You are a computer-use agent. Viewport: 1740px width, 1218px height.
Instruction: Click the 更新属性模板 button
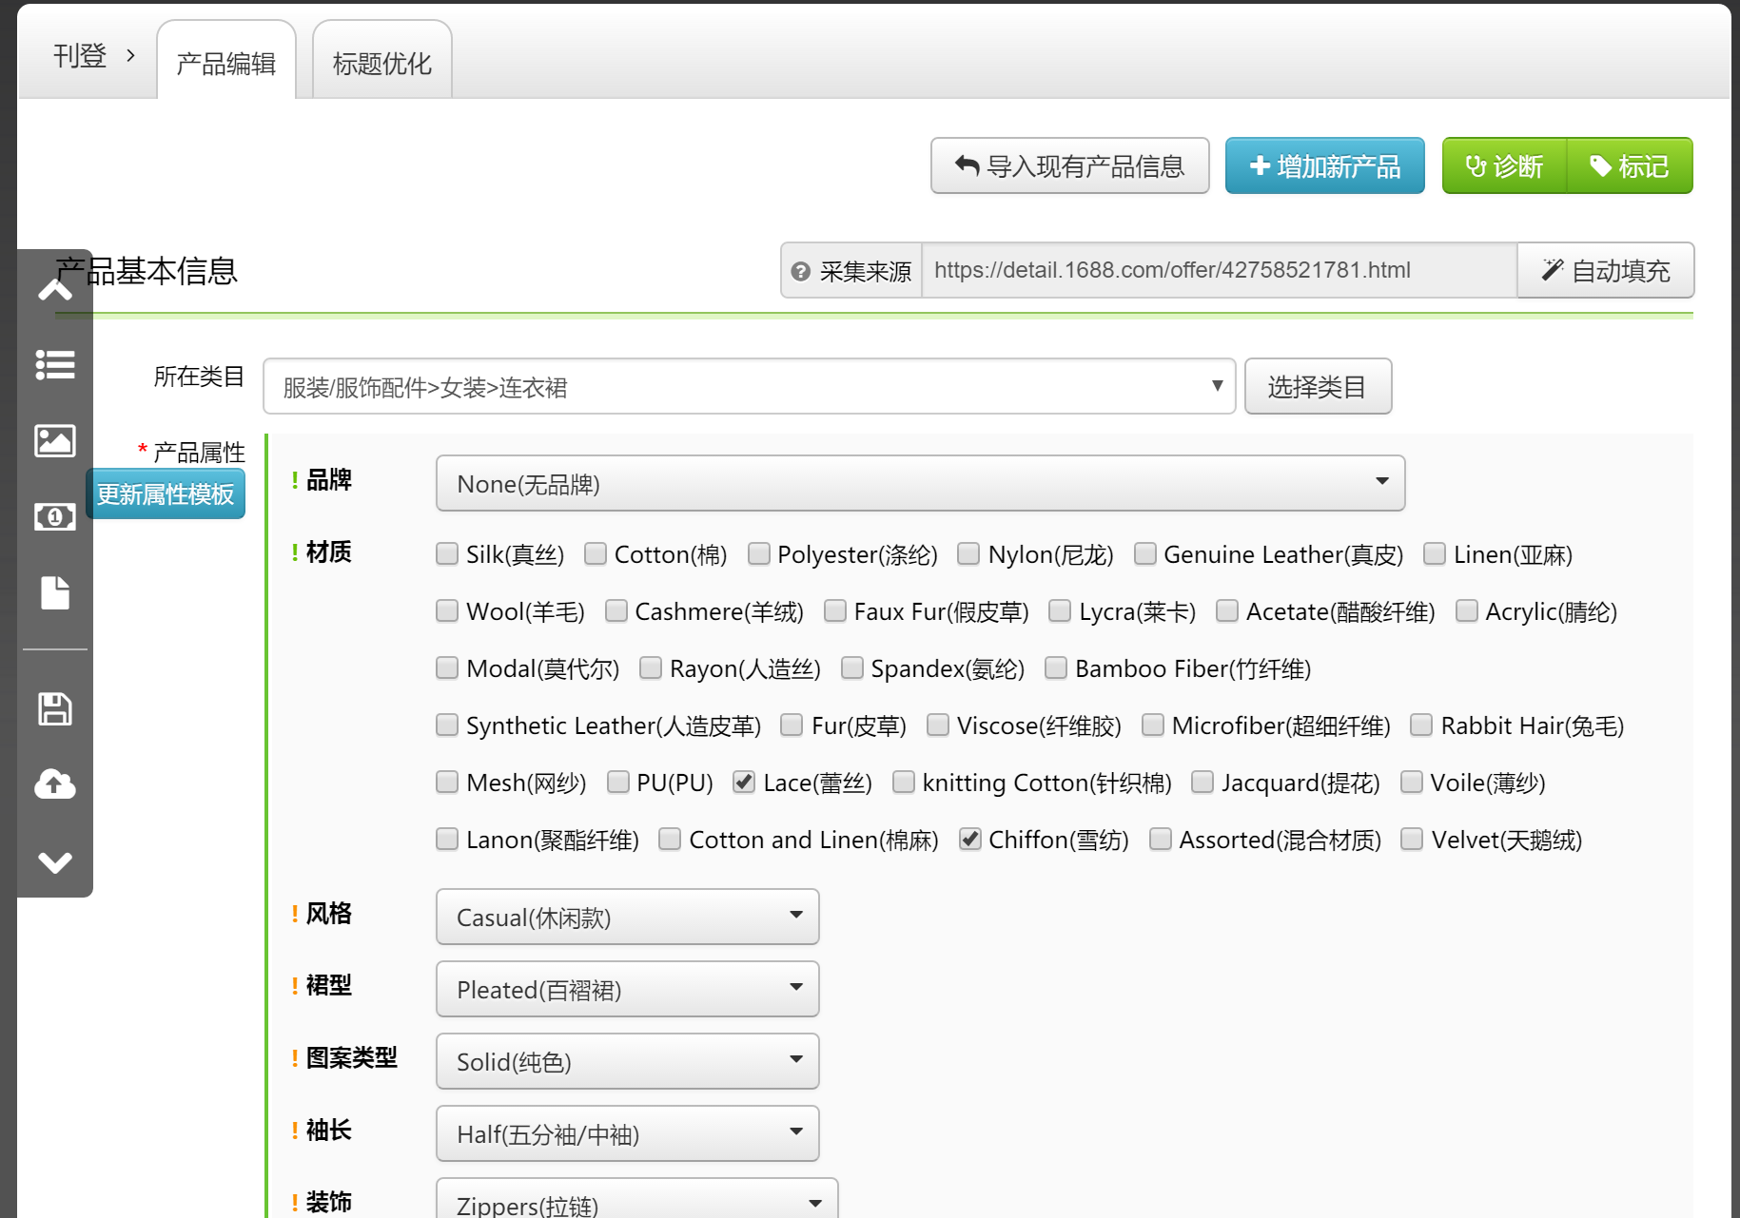point(166,493)
